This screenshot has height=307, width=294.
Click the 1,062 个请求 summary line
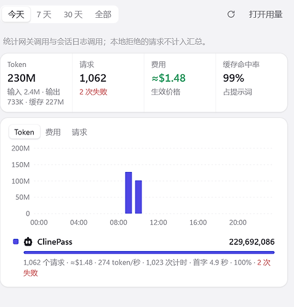click(x=147, y=268)
